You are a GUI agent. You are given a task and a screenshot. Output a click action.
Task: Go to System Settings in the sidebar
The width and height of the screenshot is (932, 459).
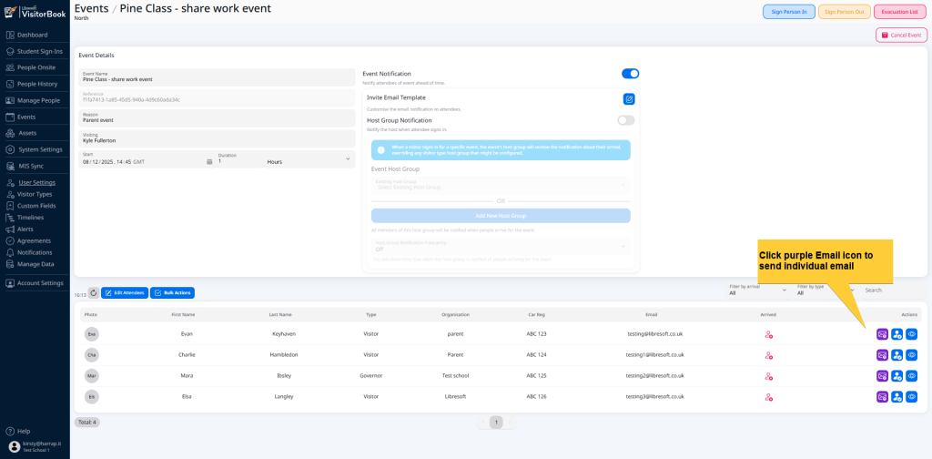(x=40, y=149)
